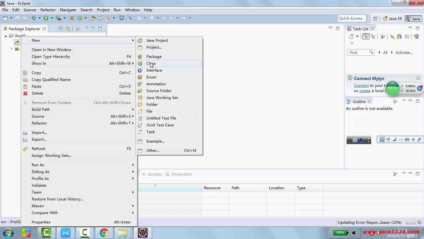Click the Toggle Mark Occurrences toolbar icon
424x239 pixels.
point(130,18)
